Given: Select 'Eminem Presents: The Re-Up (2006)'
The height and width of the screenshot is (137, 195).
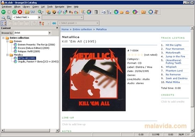Looking at the screenshot, I should (x=36, y=45).
